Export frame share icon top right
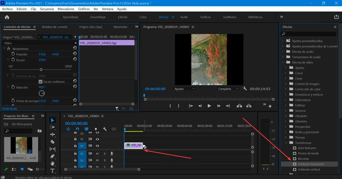The height and width of the screenshot is (179, 342). coord(336,17)
